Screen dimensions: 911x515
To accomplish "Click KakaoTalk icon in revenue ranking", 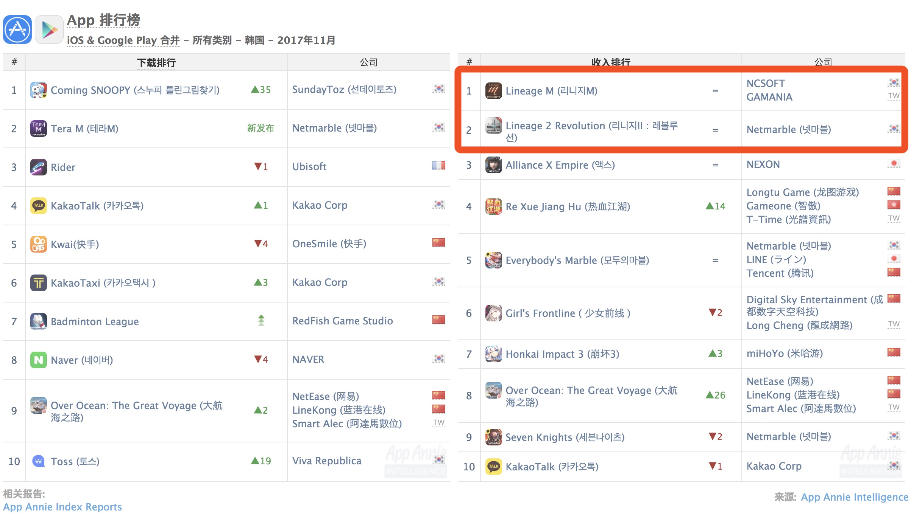I will pos(494,467).
